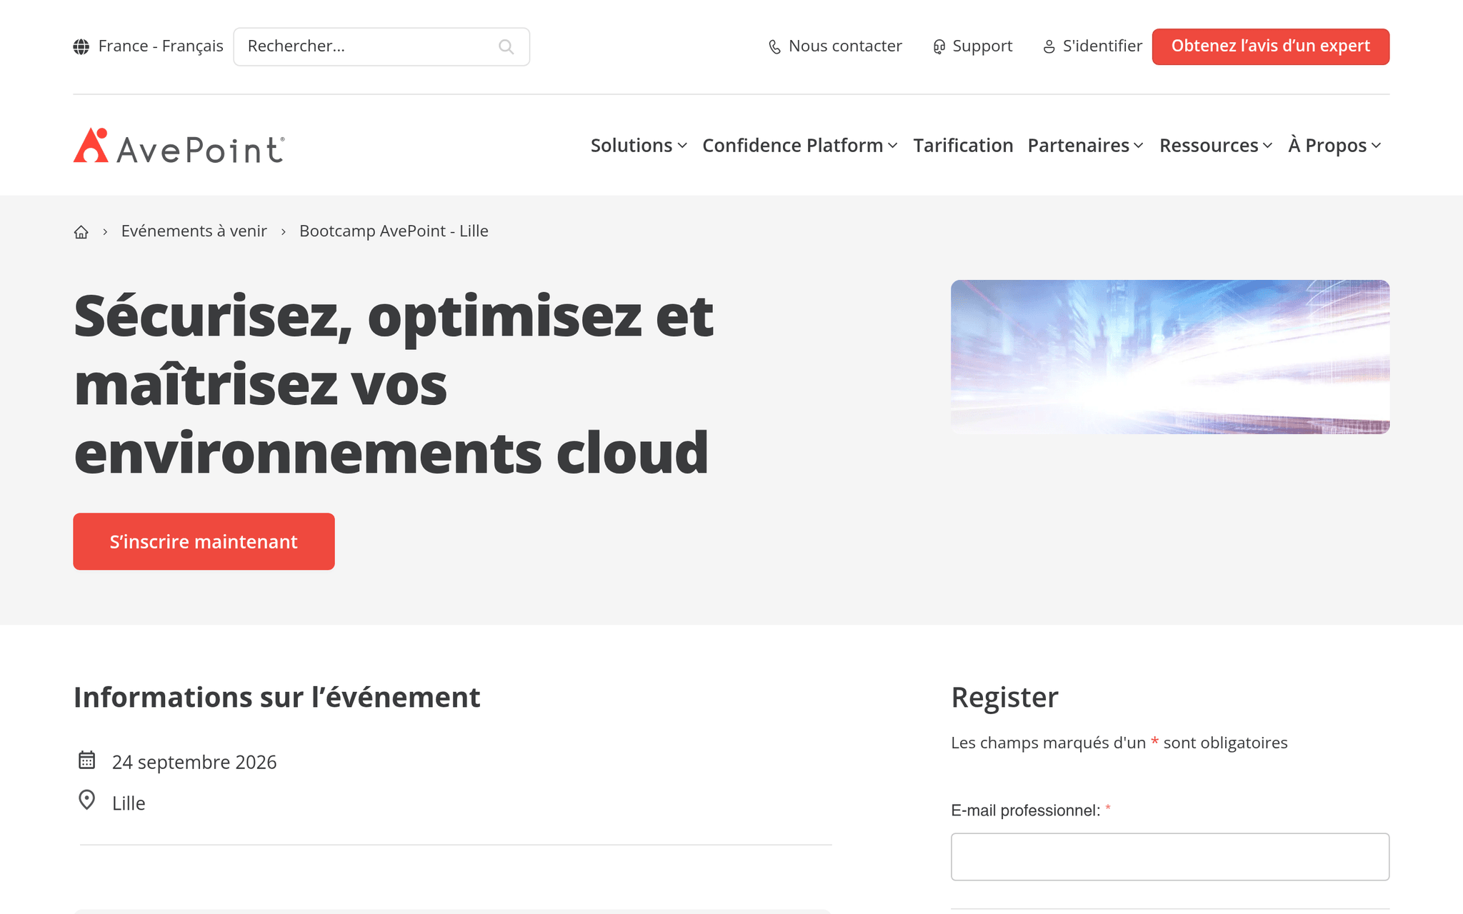Click the cityscape event banner image
The height and width of the screenshot is (914, 1463).
click(x=1170, y=357)
